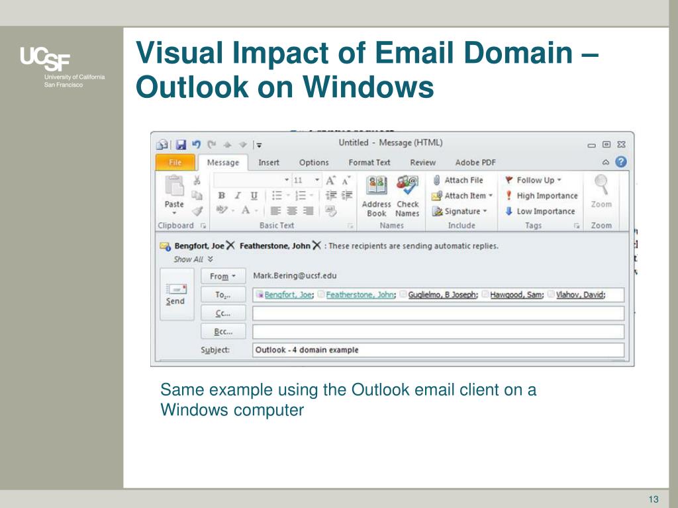This screenshot has width=678, height=508.
Task: Run Check Names
Action: (x=407, y=196)
